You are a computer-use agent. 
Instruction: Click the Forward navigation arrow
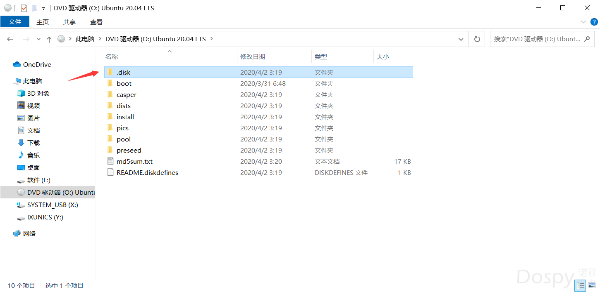26,39
